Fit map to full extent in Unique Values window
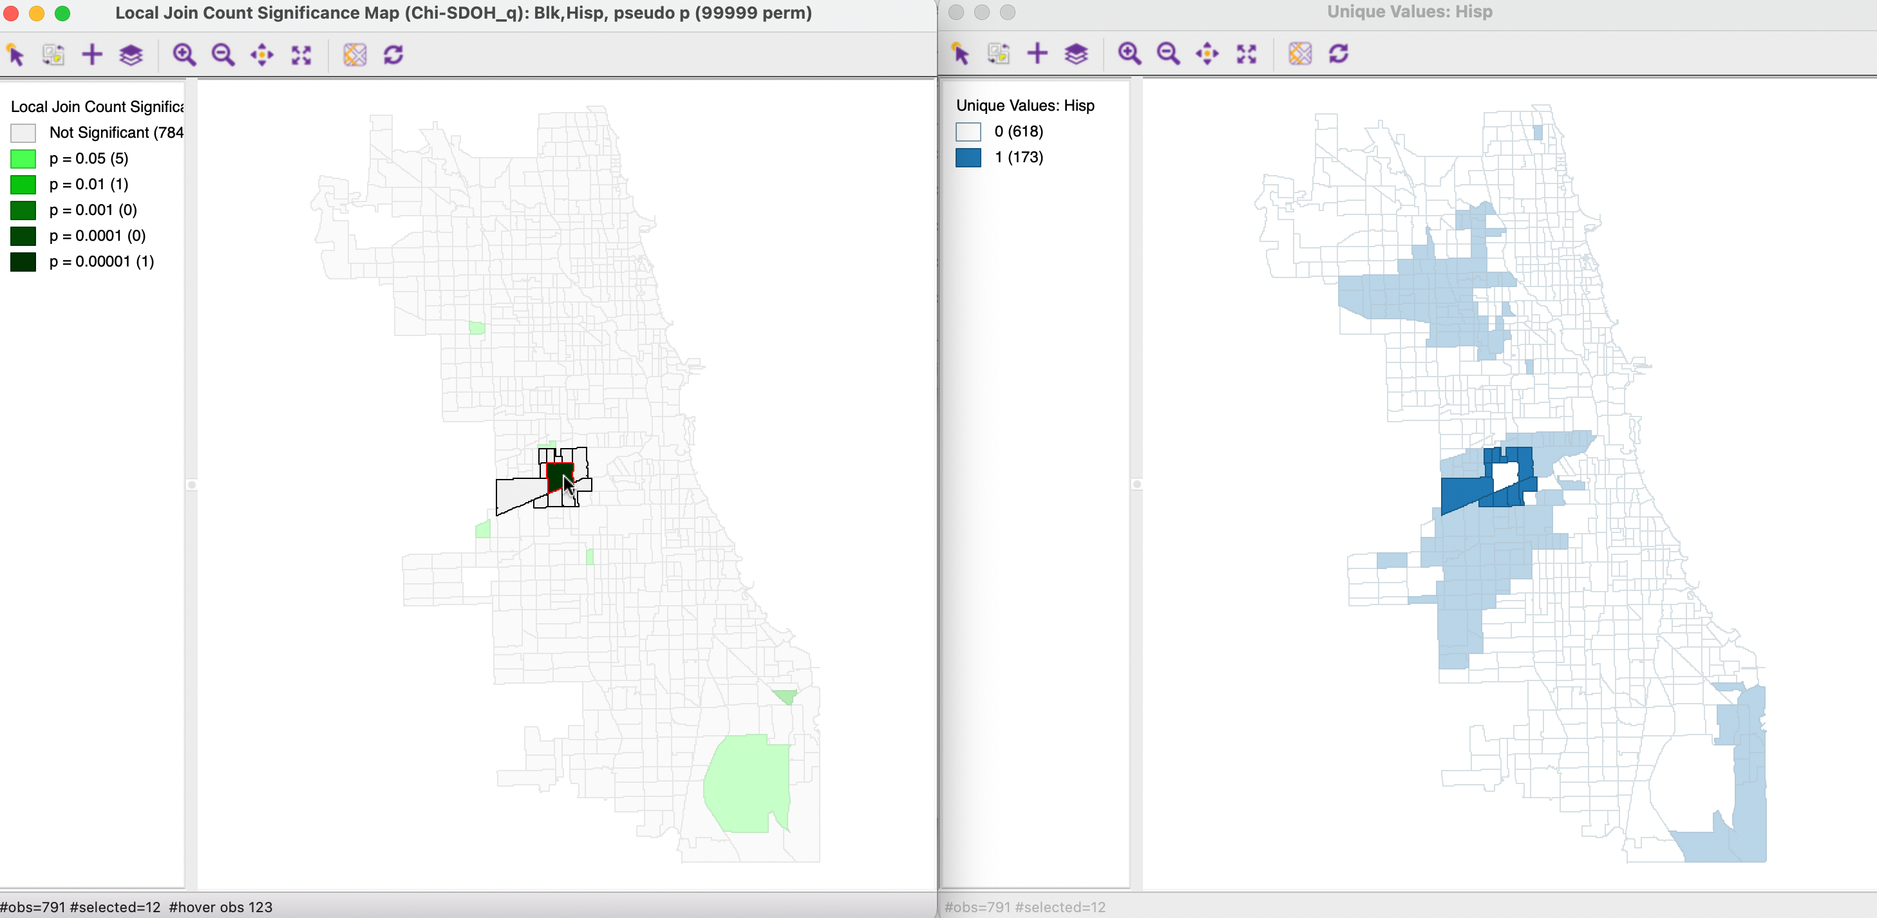Image resolution: width=1877 pixels, height=918 pixels. pyautogui.click(x=1246, y=53)
